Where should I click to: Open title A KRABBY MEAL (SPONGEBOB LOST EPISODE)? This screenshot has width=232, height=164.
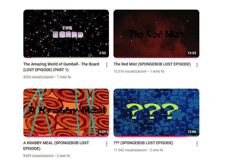click(56, 146)
